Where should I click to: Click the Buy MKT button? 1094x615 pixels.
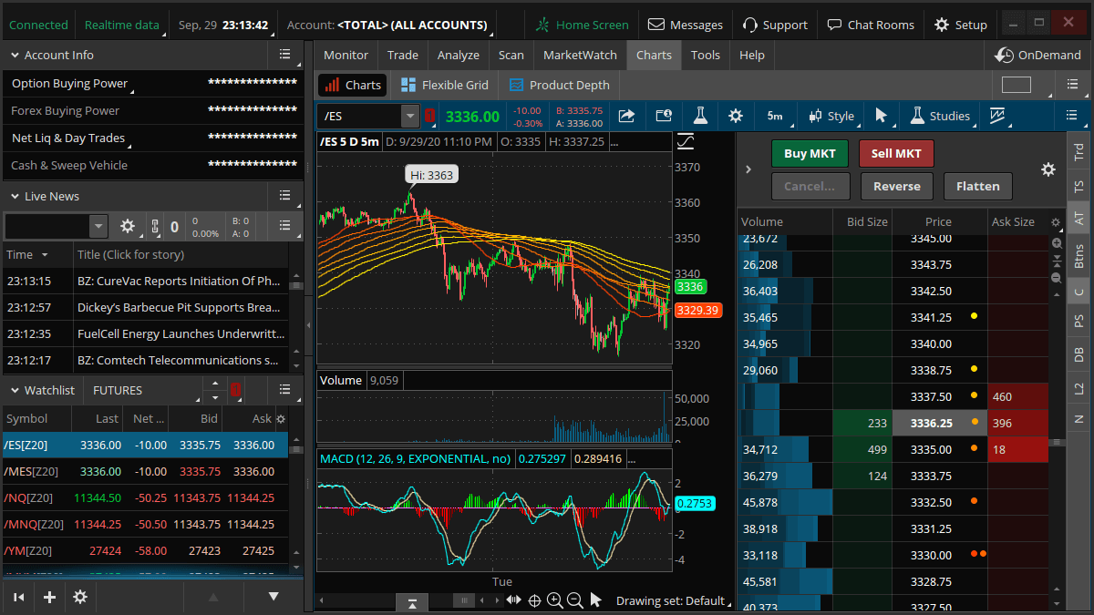810,153
